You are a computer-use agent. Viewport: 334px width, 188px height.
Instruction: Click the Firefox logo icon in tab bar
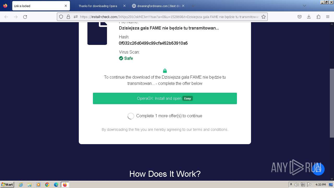point(5,6)
